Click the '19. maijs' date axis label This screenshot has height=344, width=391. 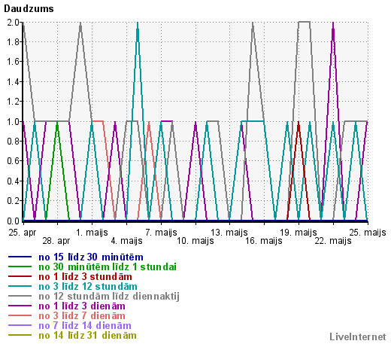tap(299, 233)
